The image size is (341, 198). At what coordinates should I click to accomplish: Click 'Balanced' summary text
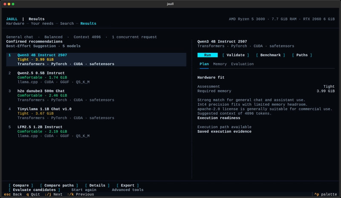[53, 37]
